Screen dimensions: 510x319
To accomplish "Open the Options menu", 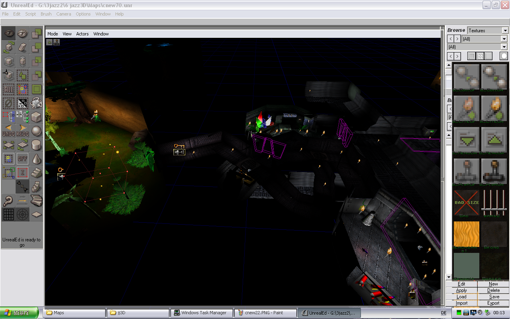I will click(83, 14).
